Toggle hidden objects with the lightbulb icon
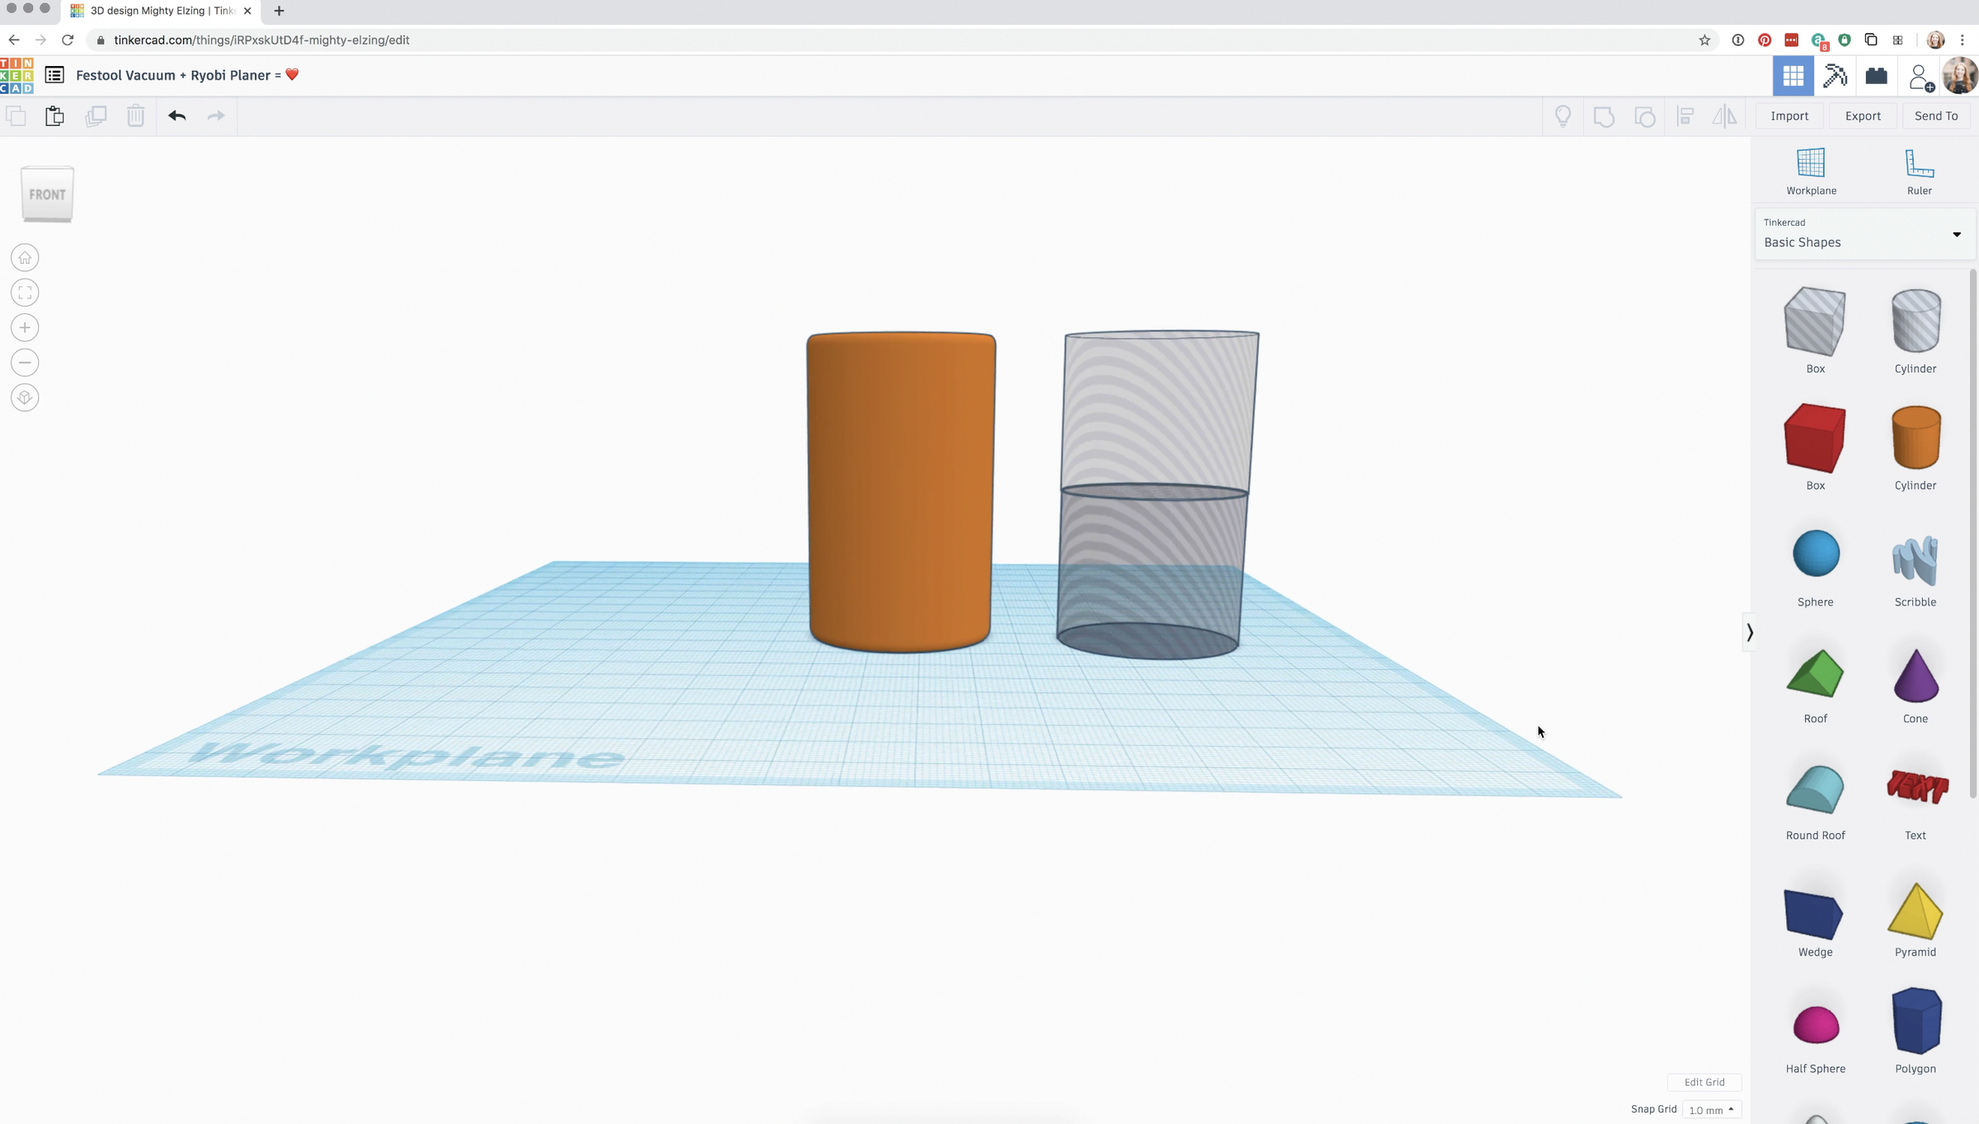The width and height of the screenshot is (1979, 1124). [x=1564, y=115]
